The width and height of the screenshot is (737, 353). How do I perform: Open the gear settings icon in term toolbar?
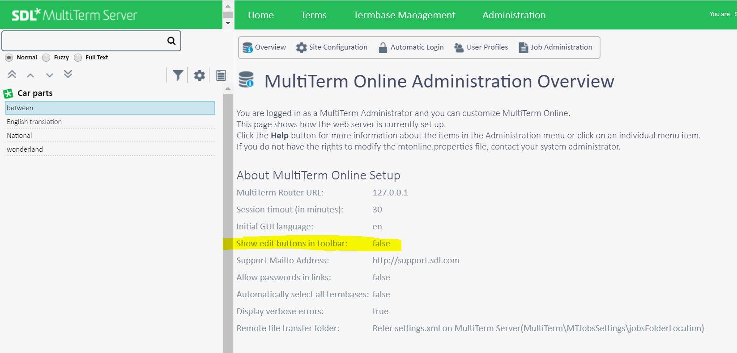pos(200,75)
